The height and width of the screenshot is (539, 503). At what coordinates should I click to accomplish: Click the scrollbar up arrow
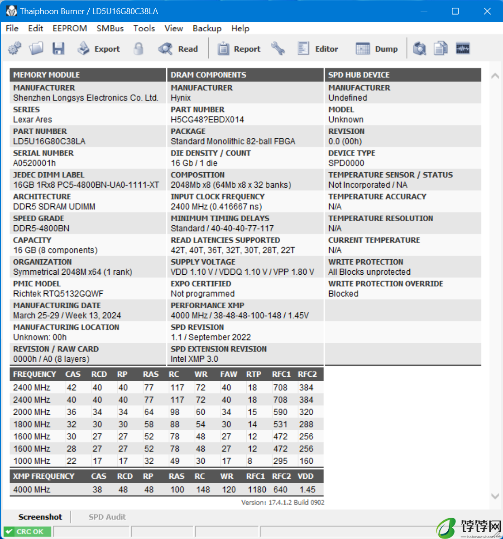pos(495,76)
